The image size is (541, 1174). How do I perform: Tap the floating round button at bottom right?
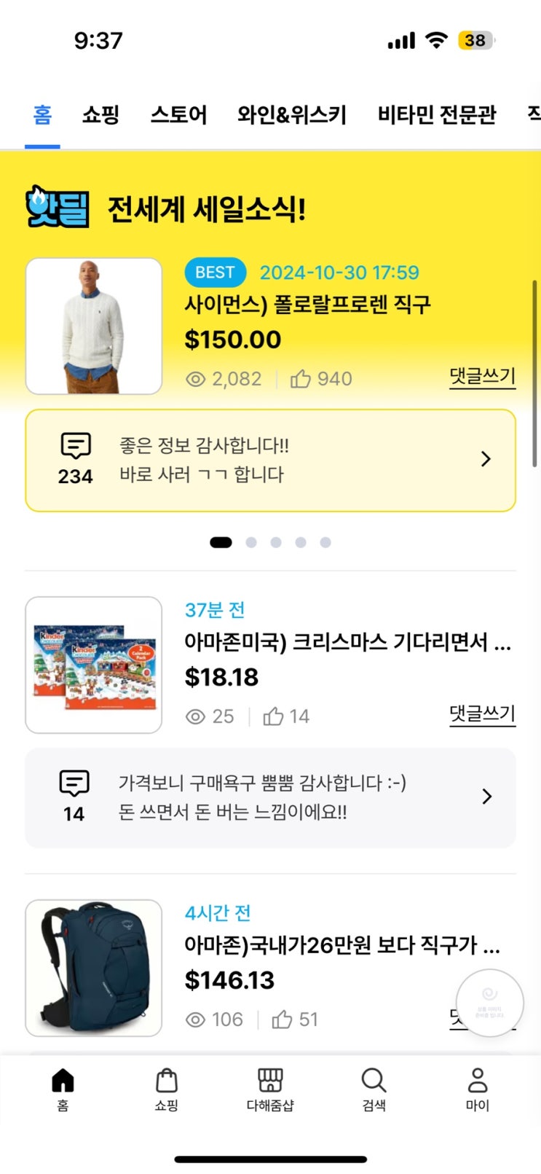pyautogui.click(x=489, y=1003)
